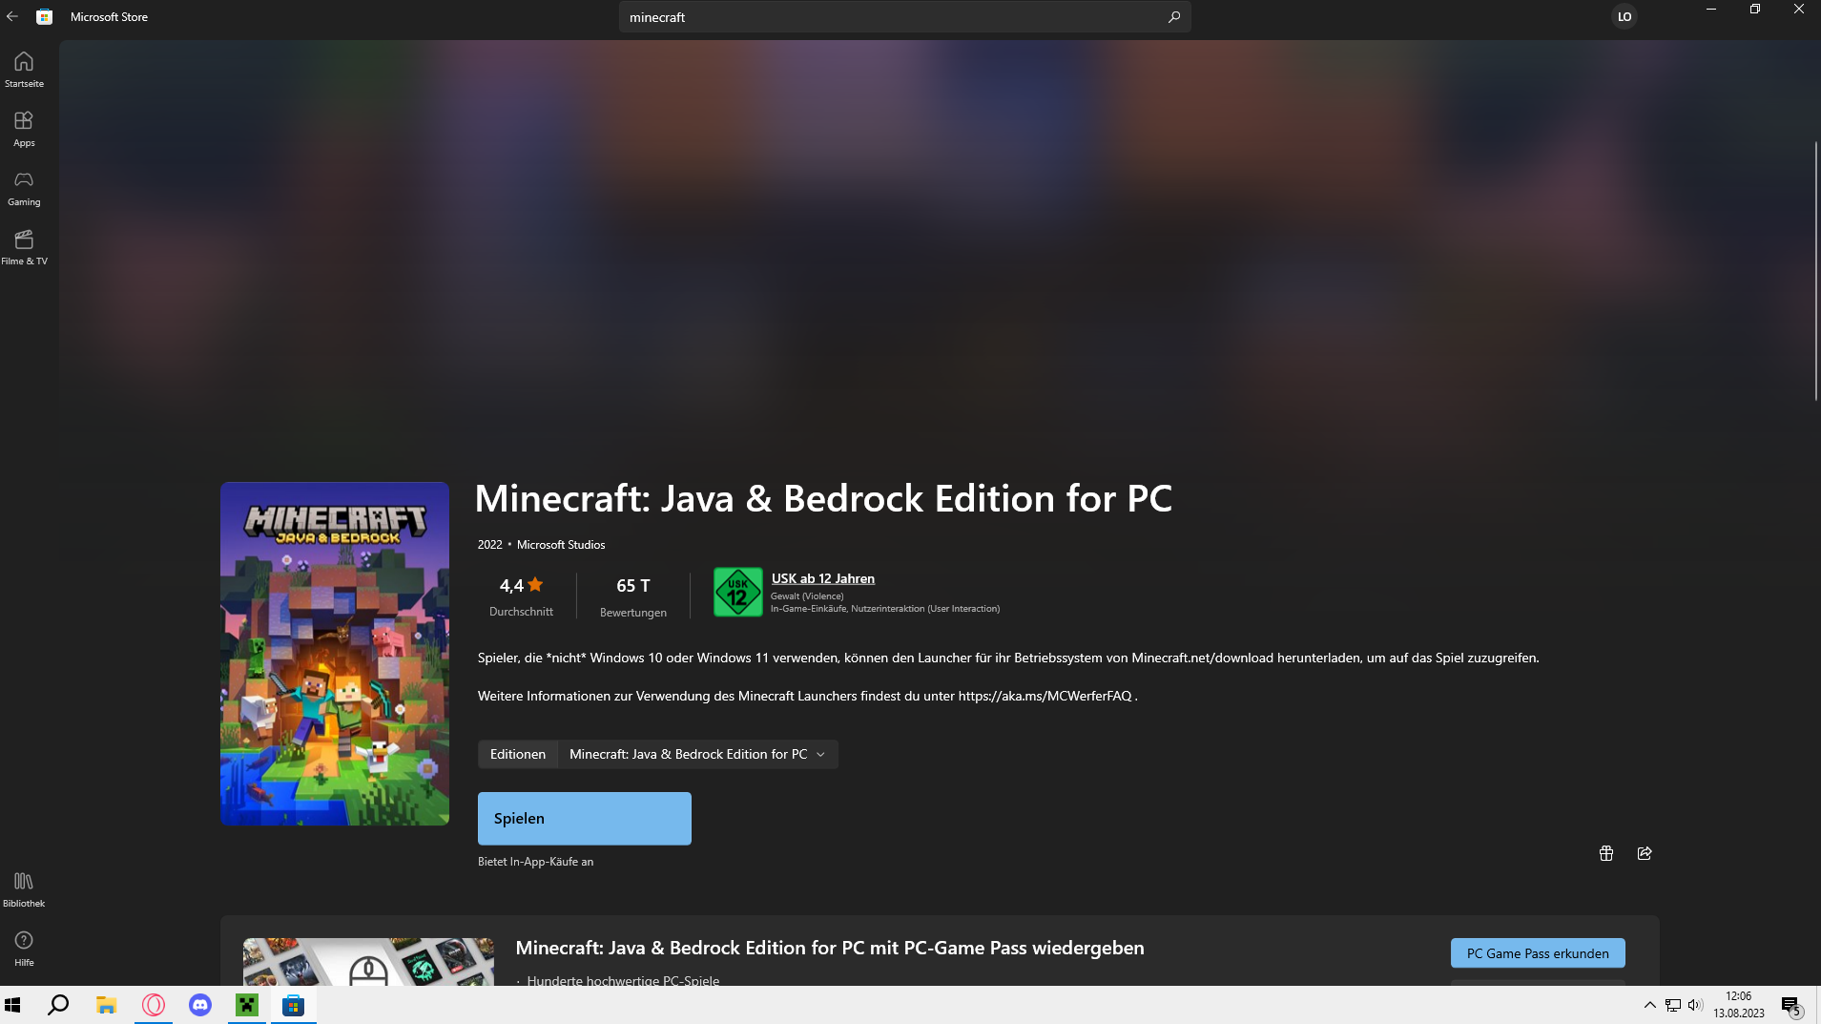Click Microsoft Store taskbar icon
The width and height of the screenshot is (1821, 1024).
[294, 1005]
